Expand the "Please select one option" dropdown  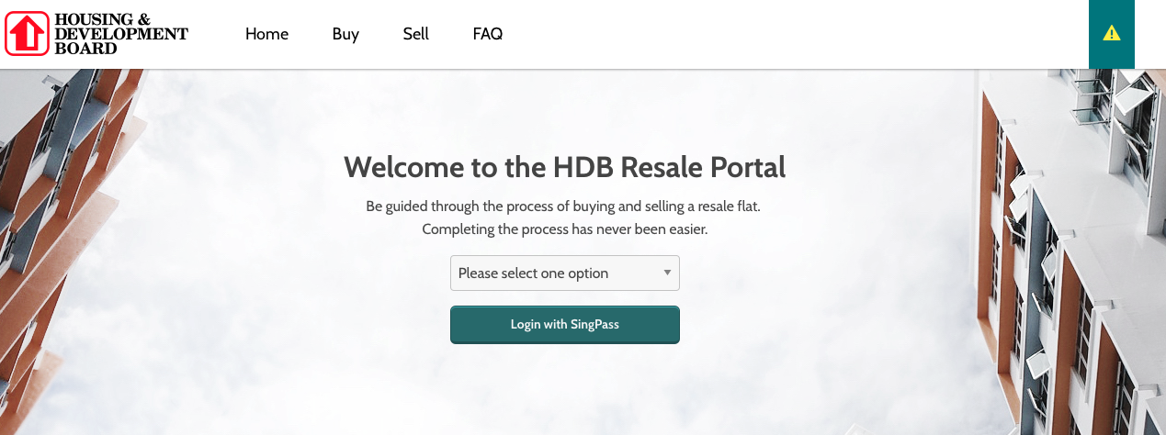(565, 273)
